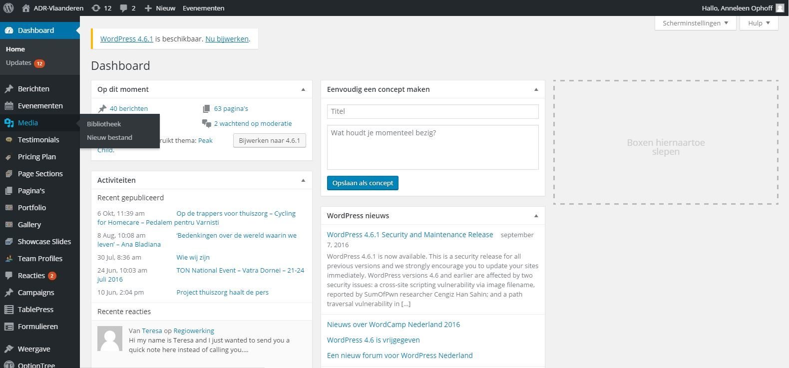Click the Testimonials icon in the sidebar

tap(9, 140)
